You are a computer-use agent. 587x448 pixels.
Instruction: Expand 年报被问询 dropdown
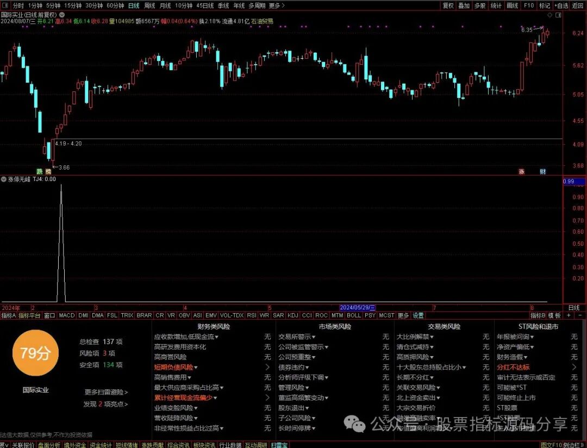(x=532, y=337)
